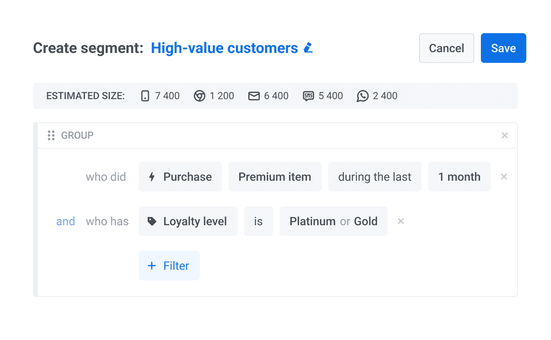Click the email channel envelope icon
Screen dimensions: 551x340
coord(254,96)
